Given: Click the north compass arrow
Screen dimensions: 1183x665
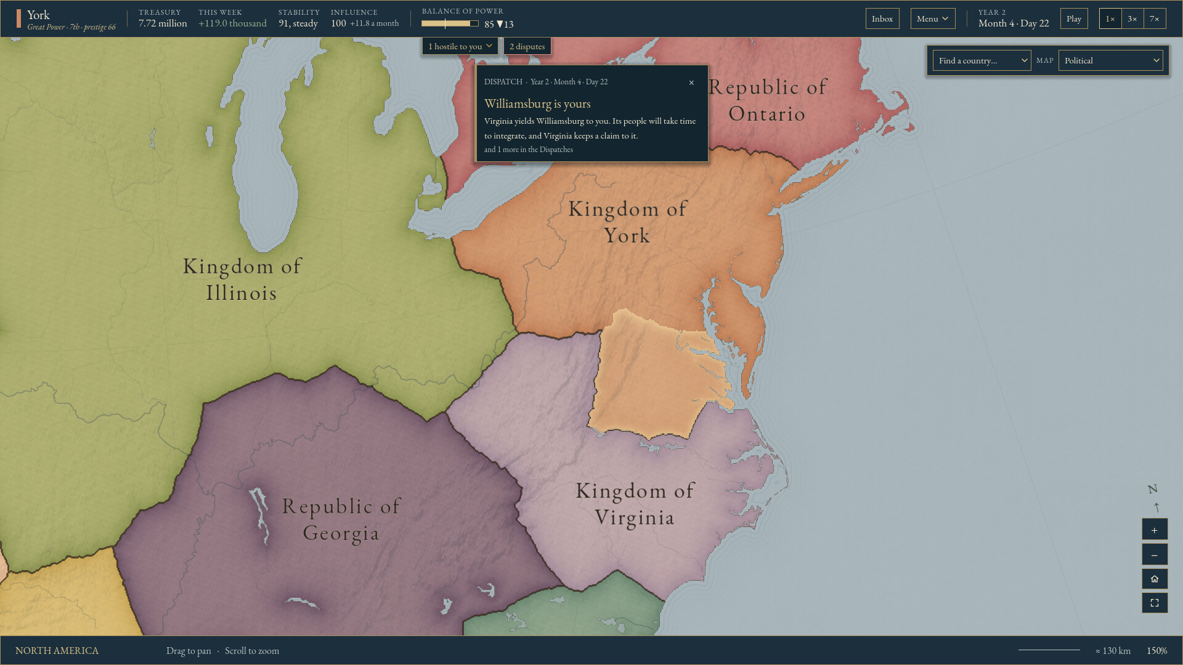Looking at the screenshot, I should coord(1156,507).
